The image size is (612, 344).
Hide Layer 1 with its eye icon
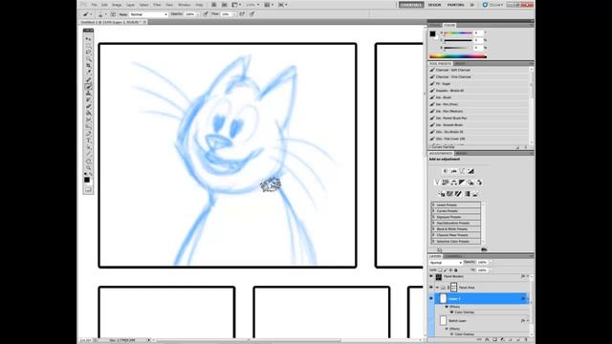[431, 299]
